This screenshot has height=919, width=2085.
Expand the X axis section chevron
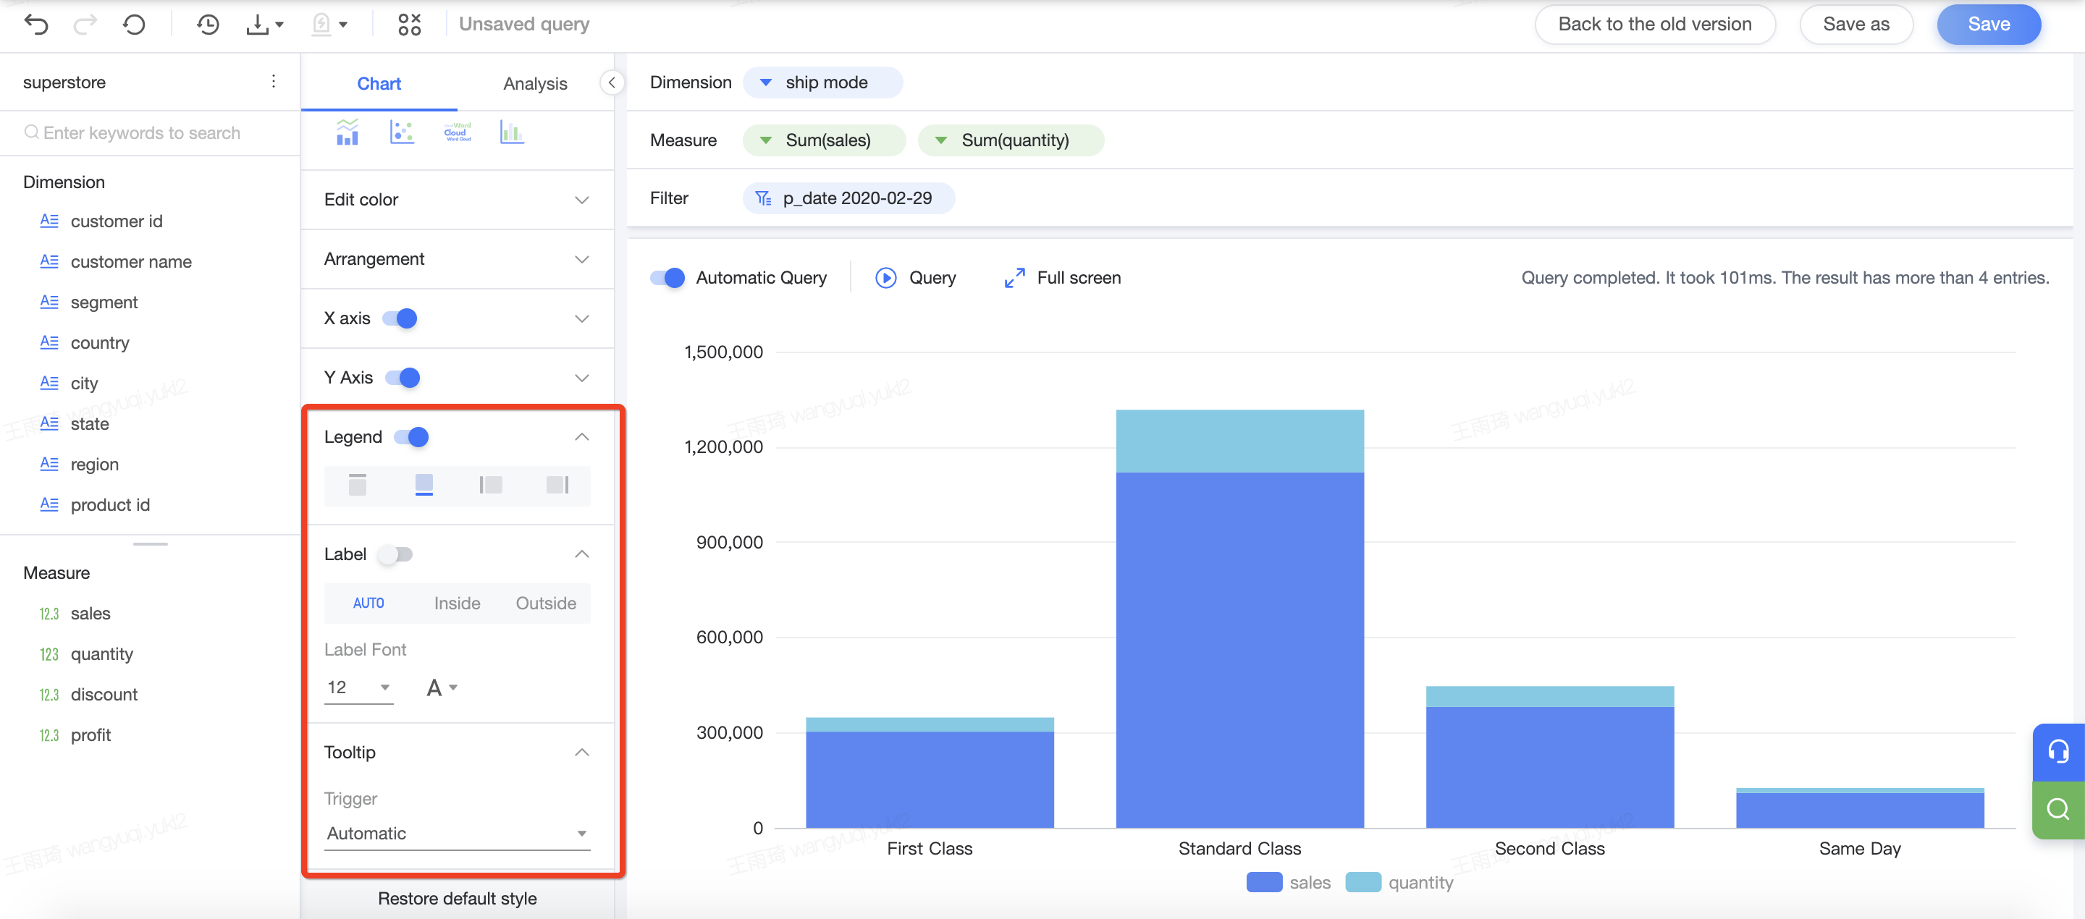pyautogui.click(x=582, y=318)
